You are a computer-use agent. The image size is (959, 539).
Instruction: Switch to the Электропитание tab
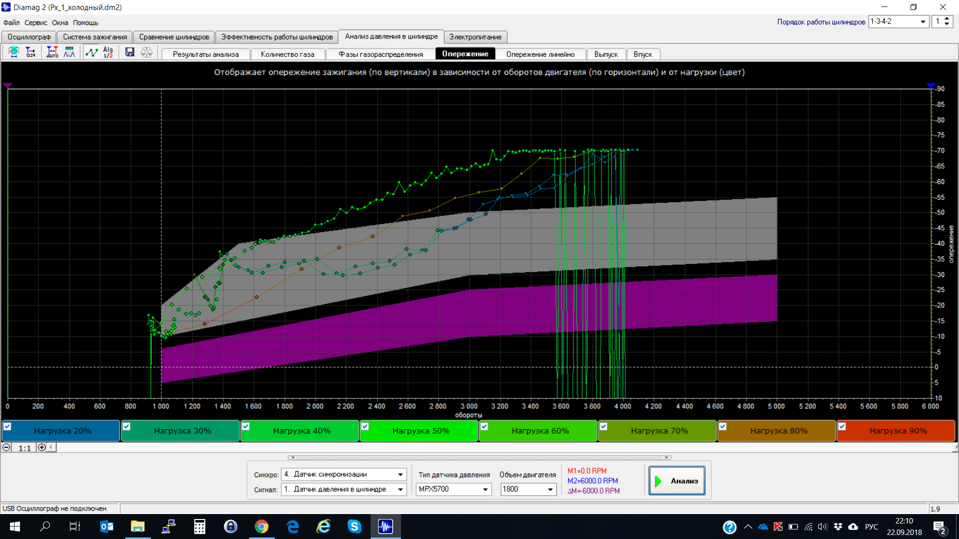[476, 37]
